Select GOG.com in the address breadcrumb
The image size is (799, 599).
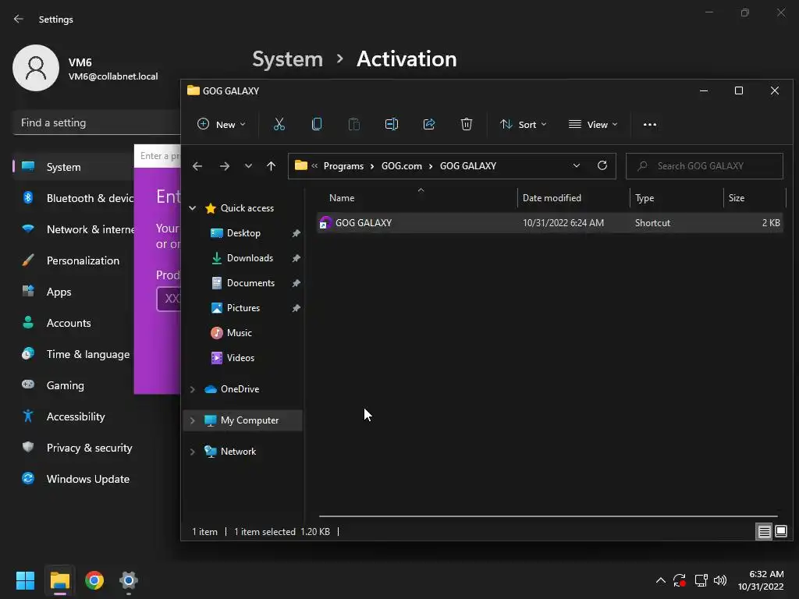pyautogui.click(x=402, y=166)
